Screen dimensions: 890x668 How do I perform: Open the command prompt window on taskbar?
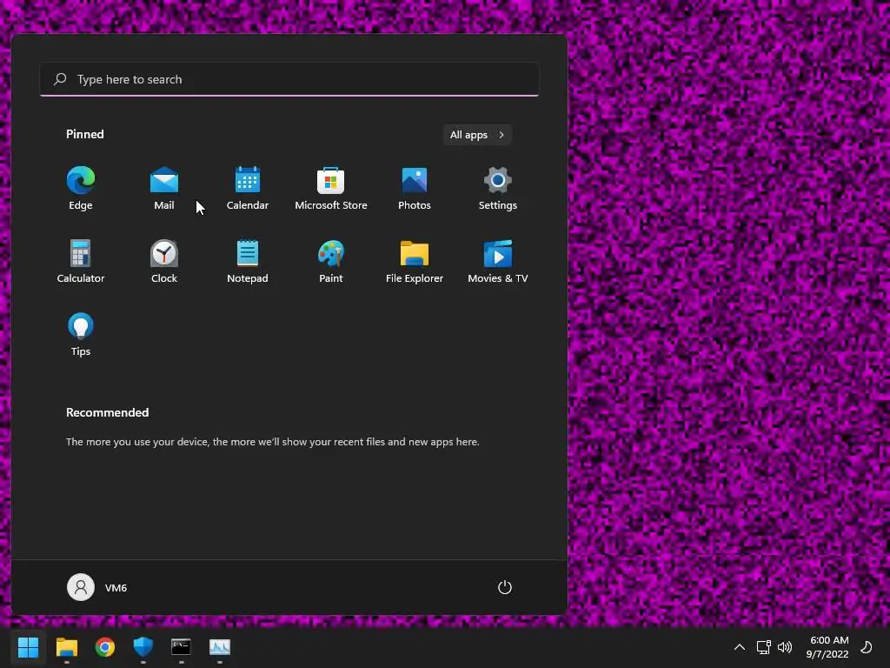[x=181, y=647]
